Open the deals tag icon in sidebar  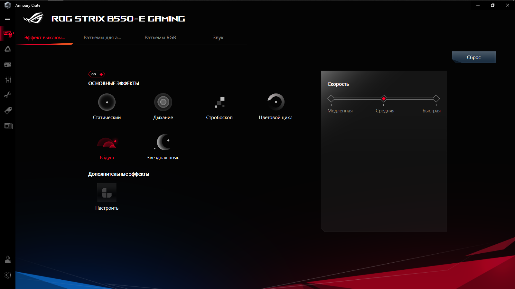pyautogui.click(x=8, y=110)
